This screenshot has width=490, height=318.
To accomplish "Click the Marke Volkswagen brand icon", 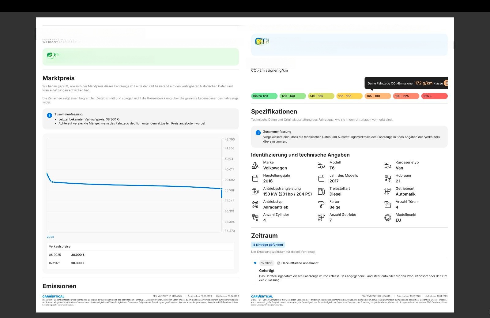I will pyautogui.click(x=255, y=165).
